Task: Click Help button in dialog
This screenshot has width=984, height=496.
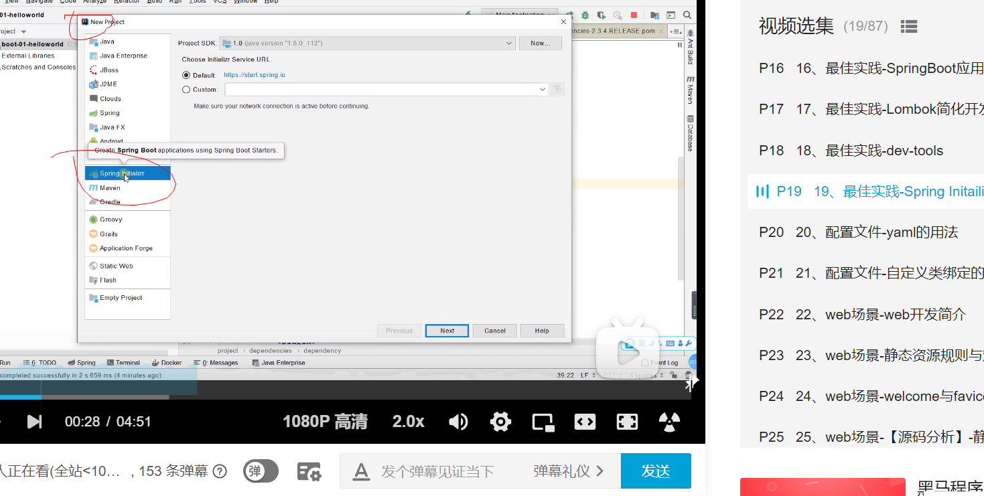Action: (542, 331)
